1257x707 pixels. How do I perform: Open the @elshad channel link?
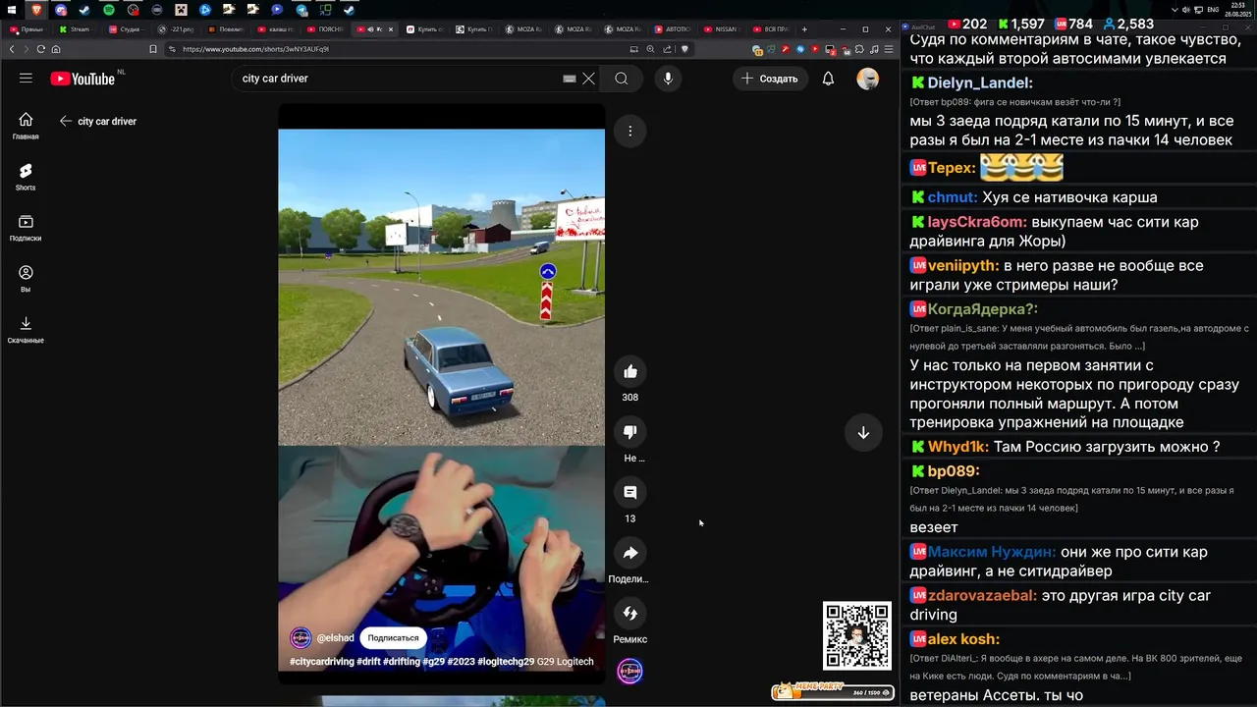[335, 638]
